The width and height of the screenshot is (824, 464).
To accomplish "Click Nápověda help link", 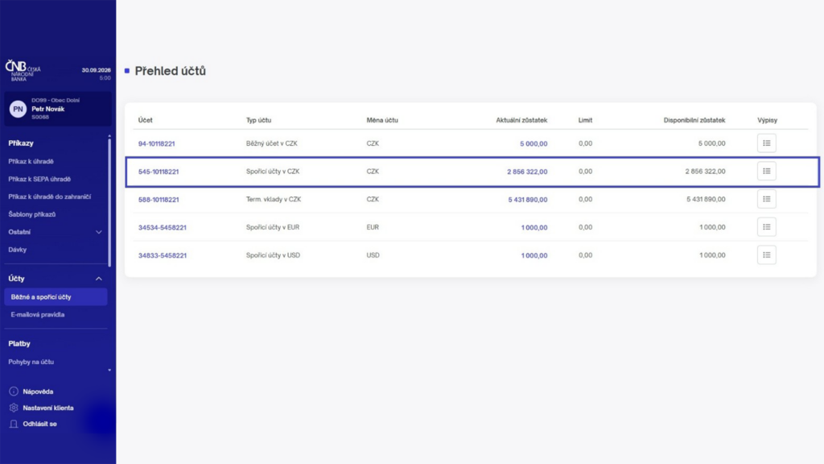I will pyautogui.click(x=38, y=391).
